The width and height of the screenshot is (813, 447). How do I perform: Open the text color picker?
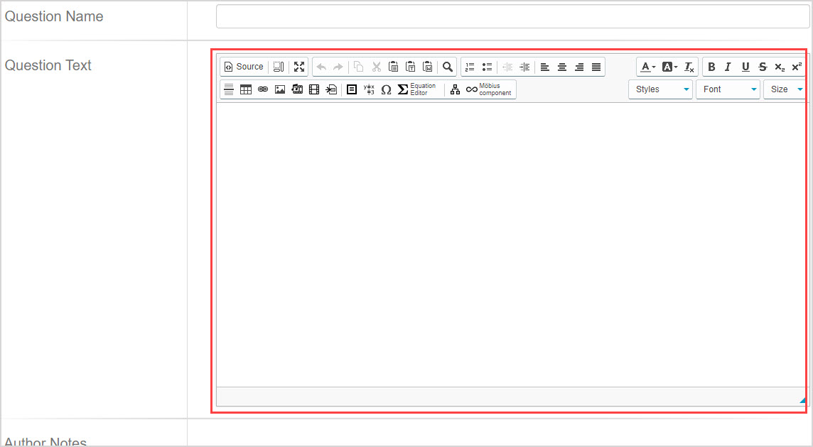click(647, 67)
